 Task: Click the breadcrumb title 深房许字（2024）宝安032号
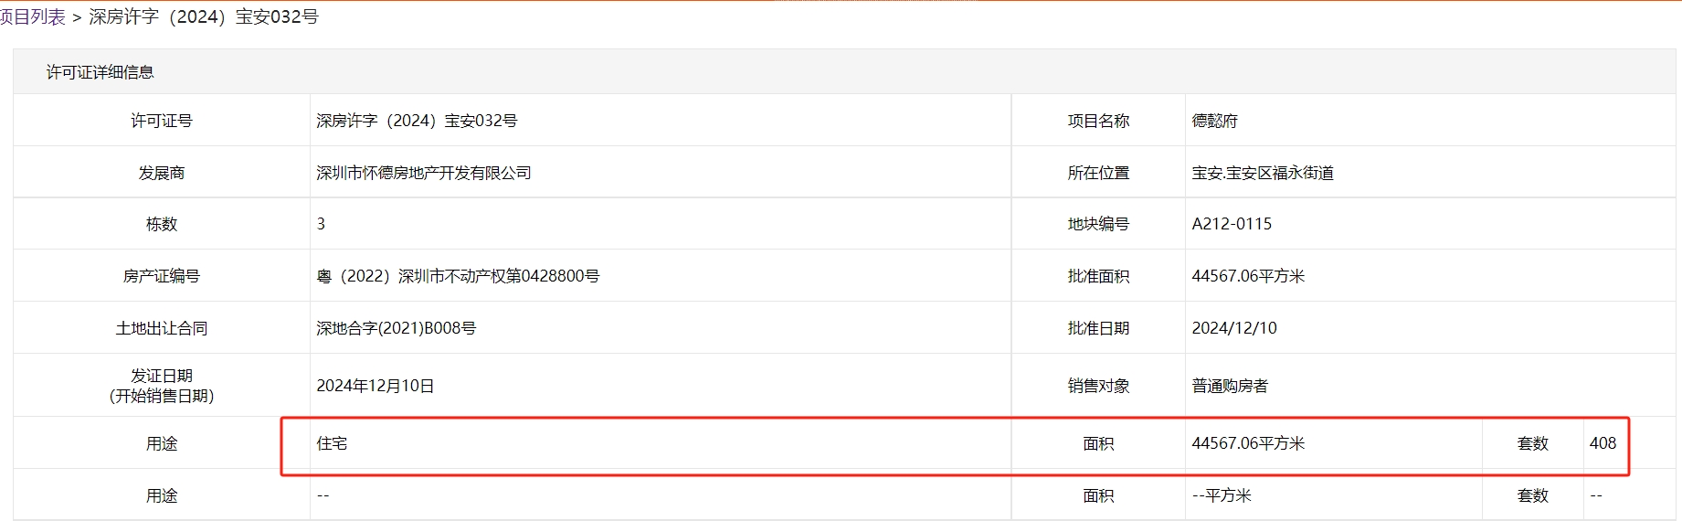pos(203,17)
